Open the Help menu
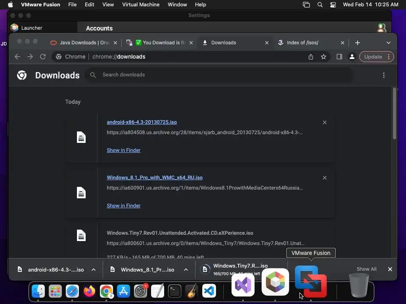This screenshot has height=304, width=406. (x=200, y=5)
